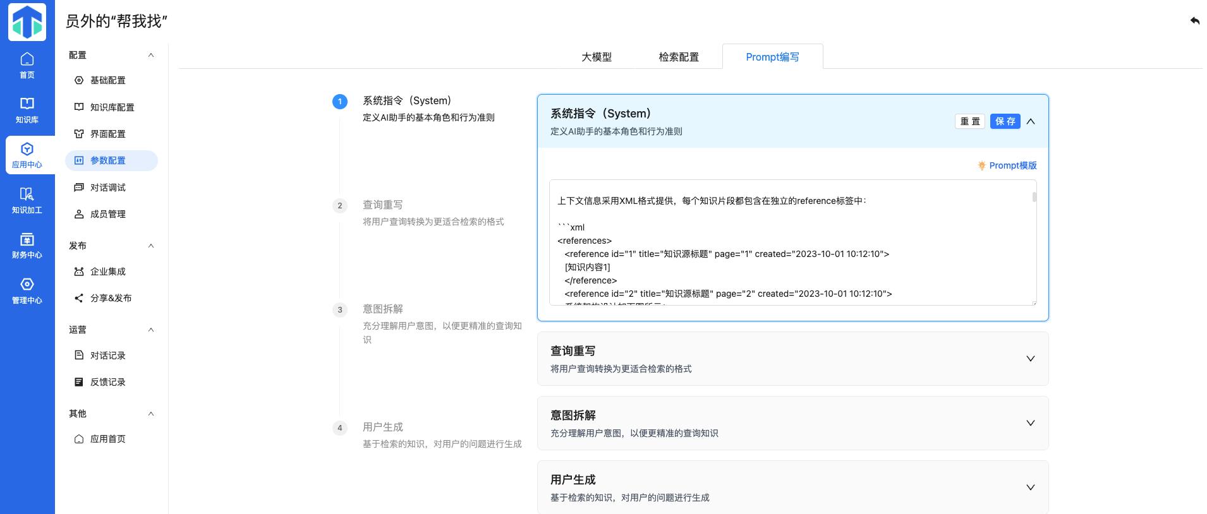This screenshot has width=1207, height=514.
Task: Click the 员外的"帮我找" page title
Action: tap(117, 21)
